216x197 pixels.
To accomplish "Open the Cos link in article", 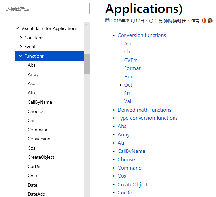I will point(122,176).
